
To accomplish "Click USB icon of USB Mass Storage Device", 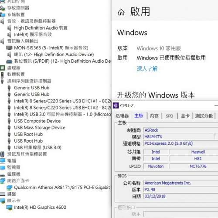I will pyautogui.click(x=9, y=128).
